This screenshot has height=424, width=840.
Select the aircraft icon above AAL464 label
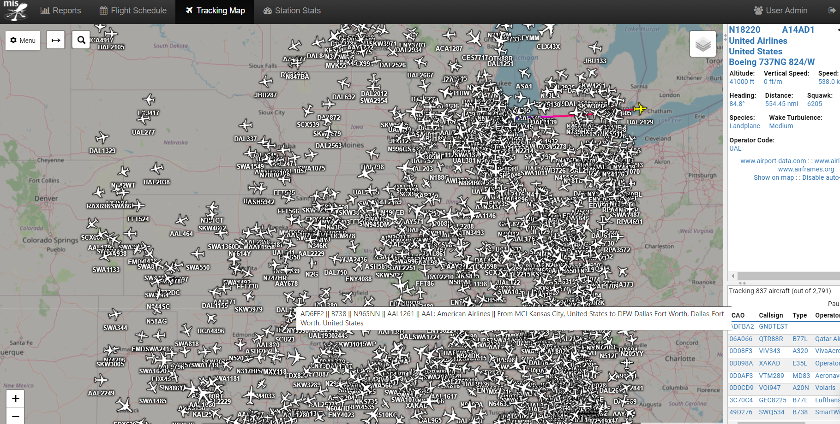181,220
